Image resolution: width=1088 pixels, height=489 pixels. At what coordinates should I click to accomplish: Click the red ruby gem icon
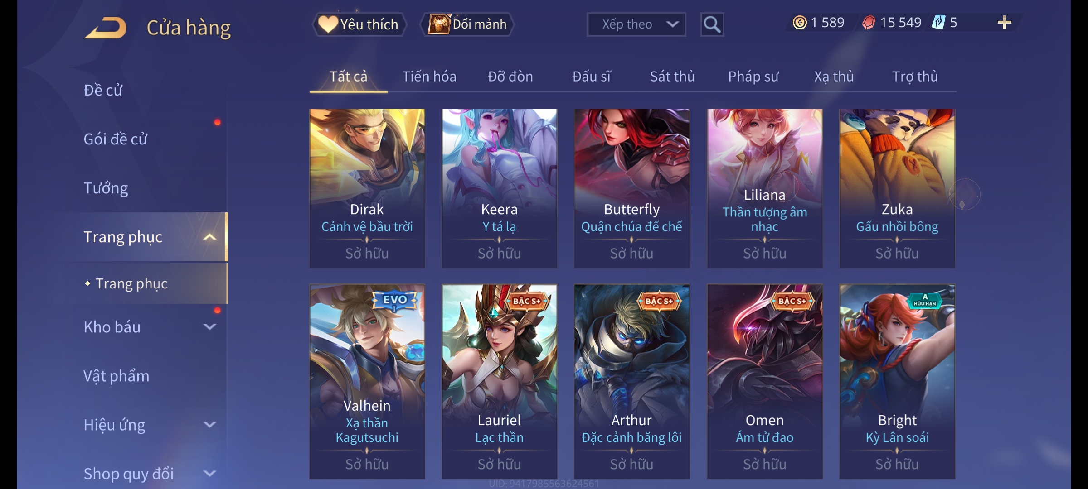pos(869,23)
